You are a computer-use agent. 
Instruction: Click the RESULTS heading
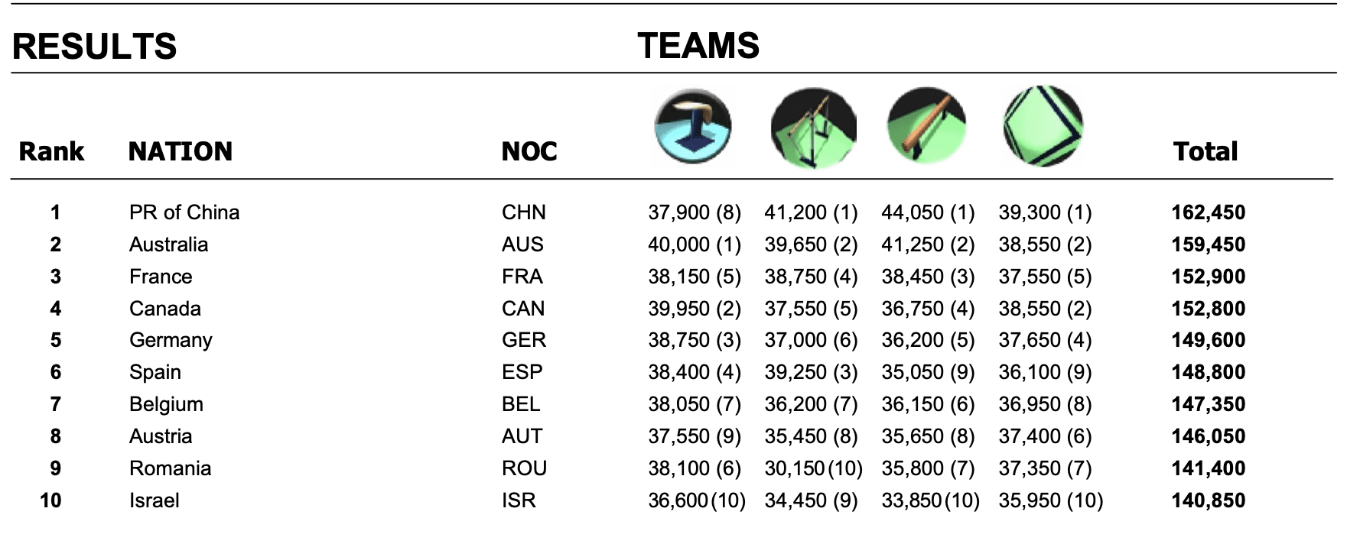tap(95, 47)
